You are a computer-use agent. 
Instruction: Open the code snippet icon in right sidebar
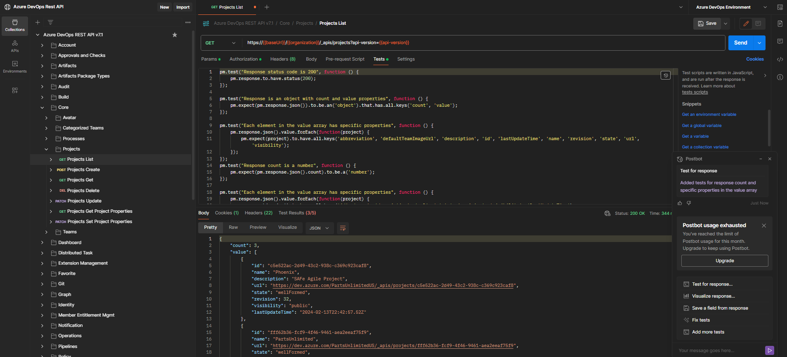[x=780, y=59]
